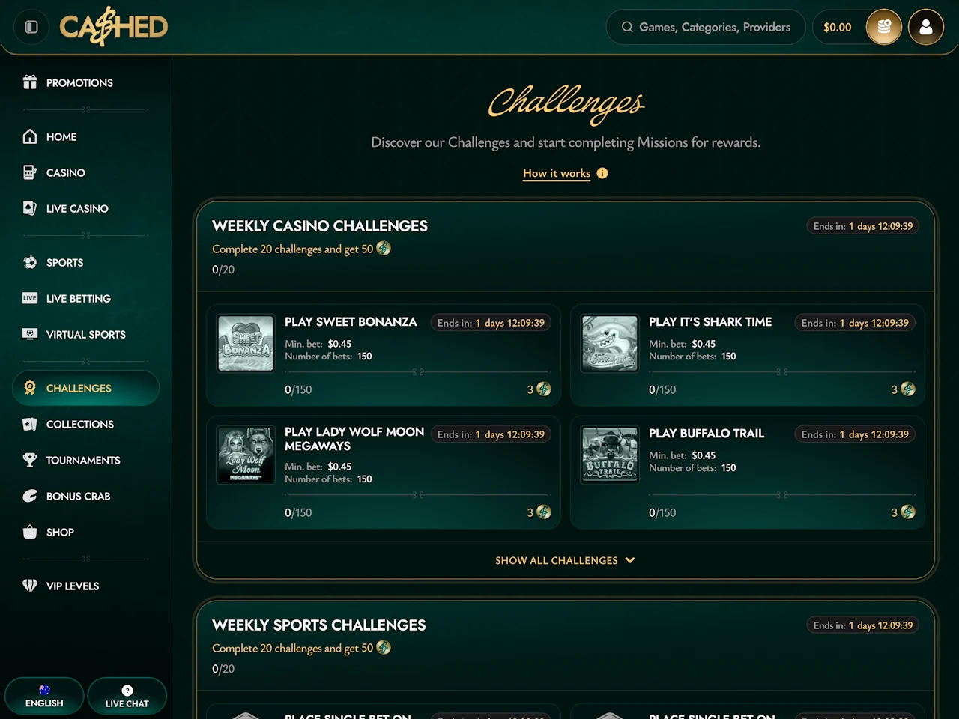Click the coins deposit icon beside balance

[x=884, y=27]
